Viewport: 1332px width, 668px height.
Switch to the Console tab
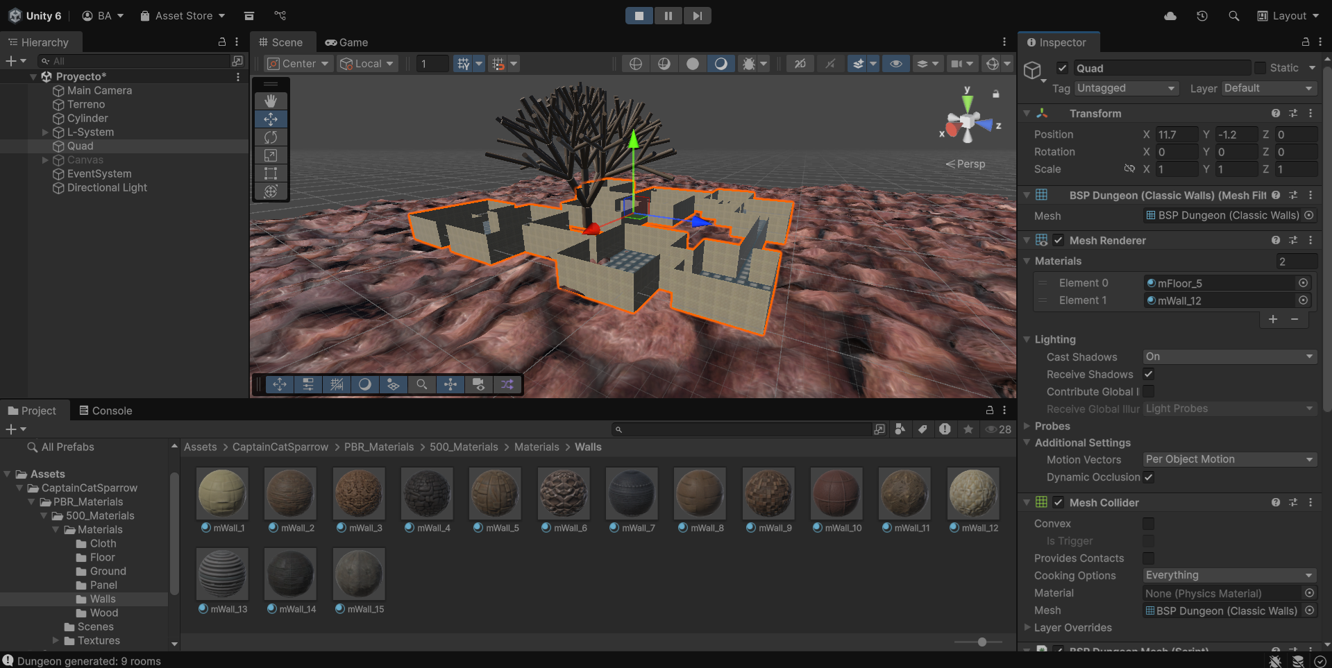(x=106, y=411)
